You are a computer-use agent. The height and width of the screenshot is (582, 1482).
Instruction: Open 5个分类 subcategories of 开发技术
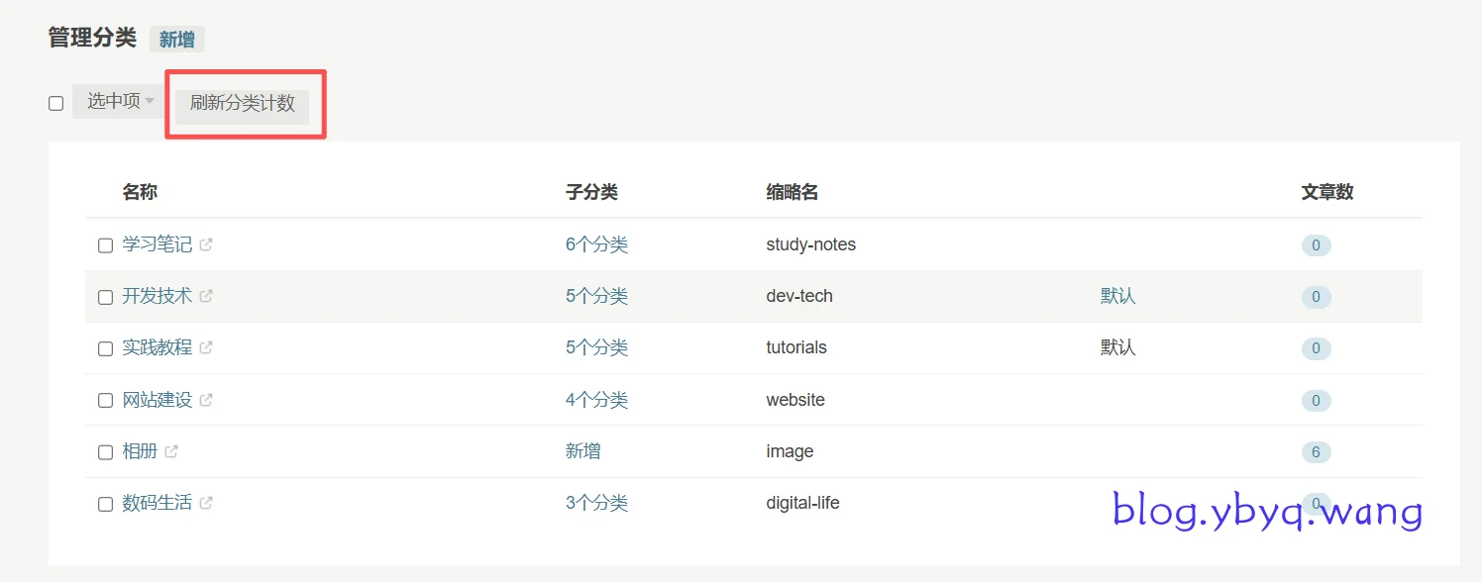click(x=596, y=296)
